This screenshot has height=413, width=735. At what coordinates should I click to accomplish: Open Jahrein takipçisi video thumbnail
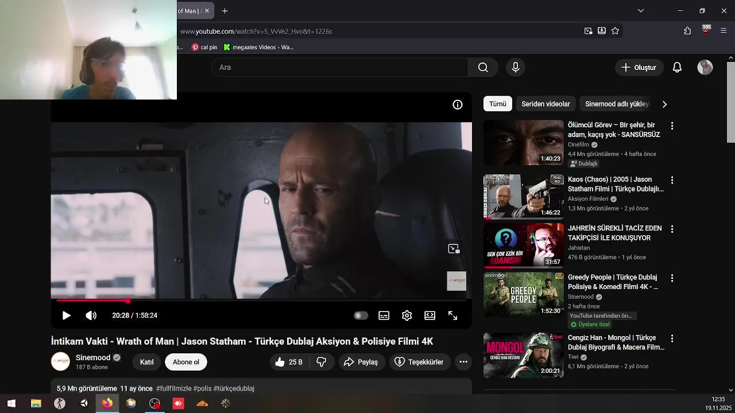pyautogui.click(x=524, y=246)
